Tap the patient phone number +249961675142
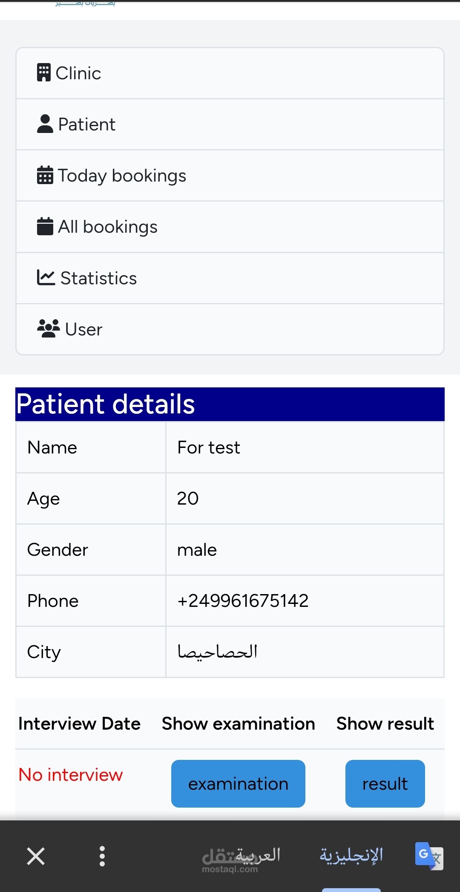Image resolution: width=460 pixels, height=892 pixels. (x=243, y=601)
